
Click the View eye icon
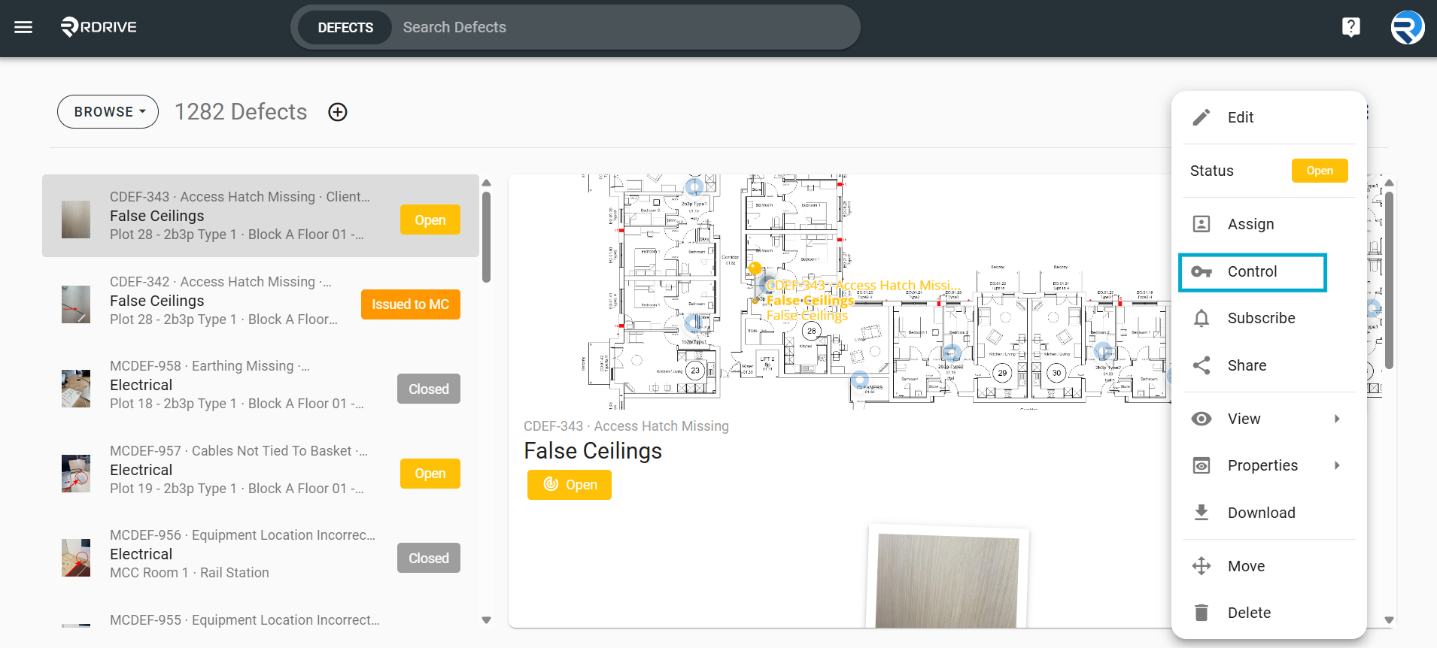1202,419
